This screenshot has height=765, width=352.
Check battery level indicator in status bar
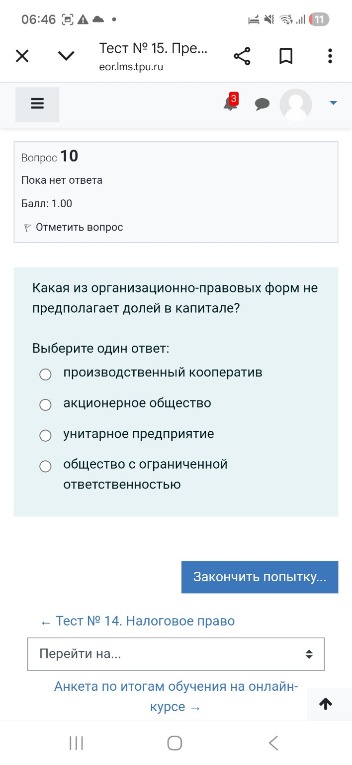click(x=318, y=20)
